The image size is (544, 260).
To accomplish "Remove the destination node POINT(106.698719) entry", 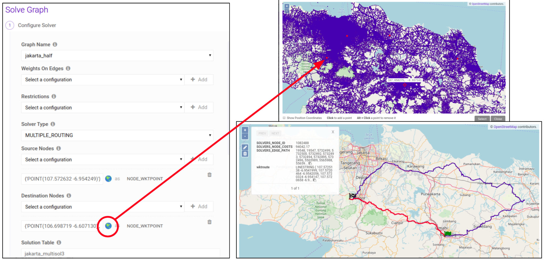I will pyautogui.click(x=209, y=222).
